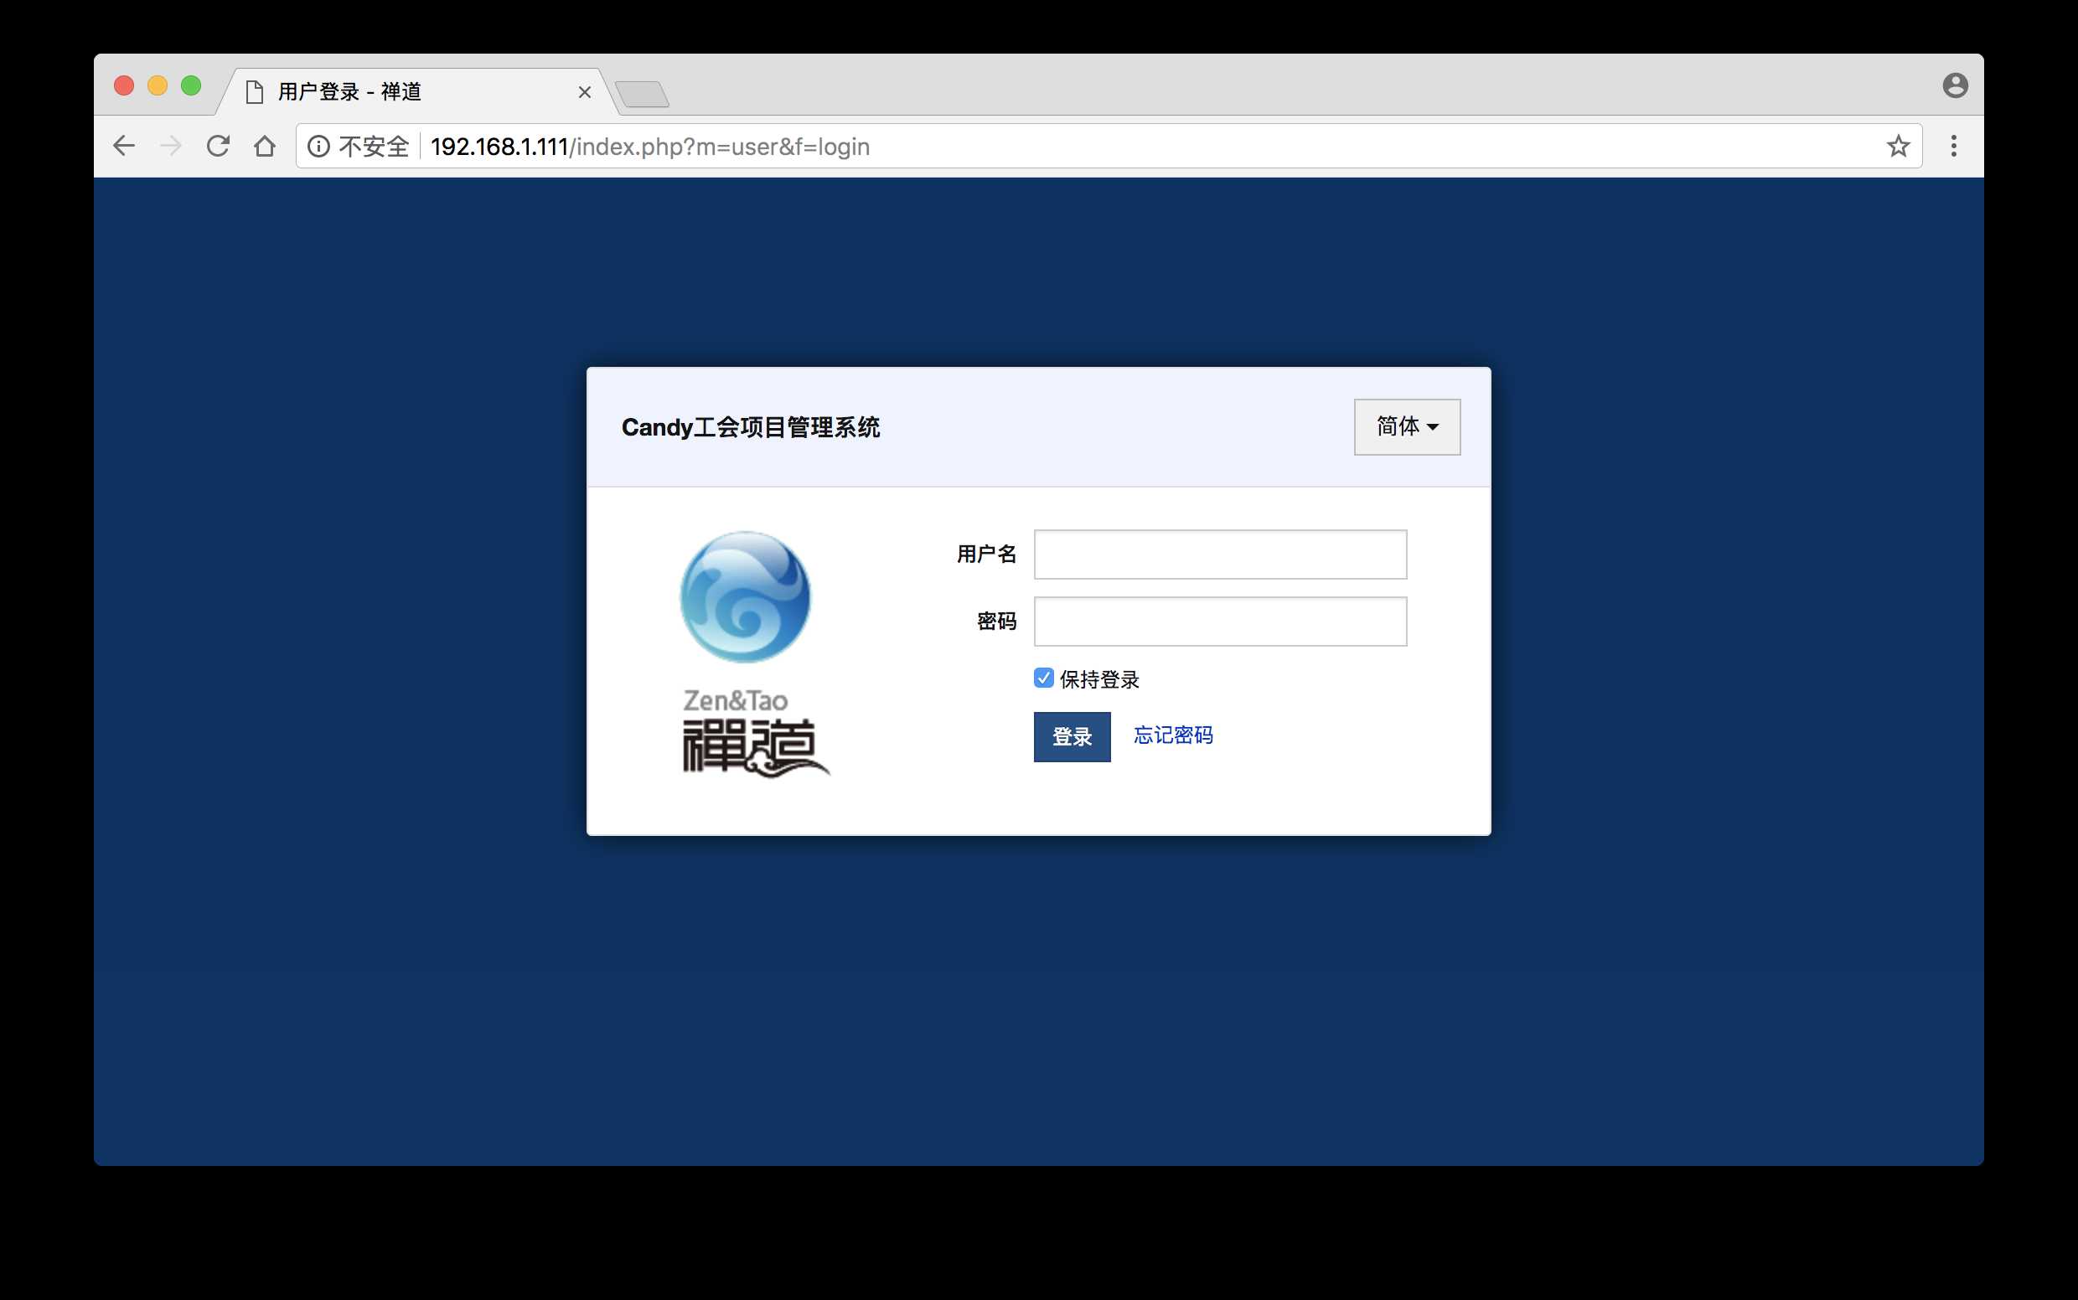Click the 保持登录 label text
Image resolution: width=2078 pixels, height=1300 pixels.
pyautogui.click(x=1099, y=679)
